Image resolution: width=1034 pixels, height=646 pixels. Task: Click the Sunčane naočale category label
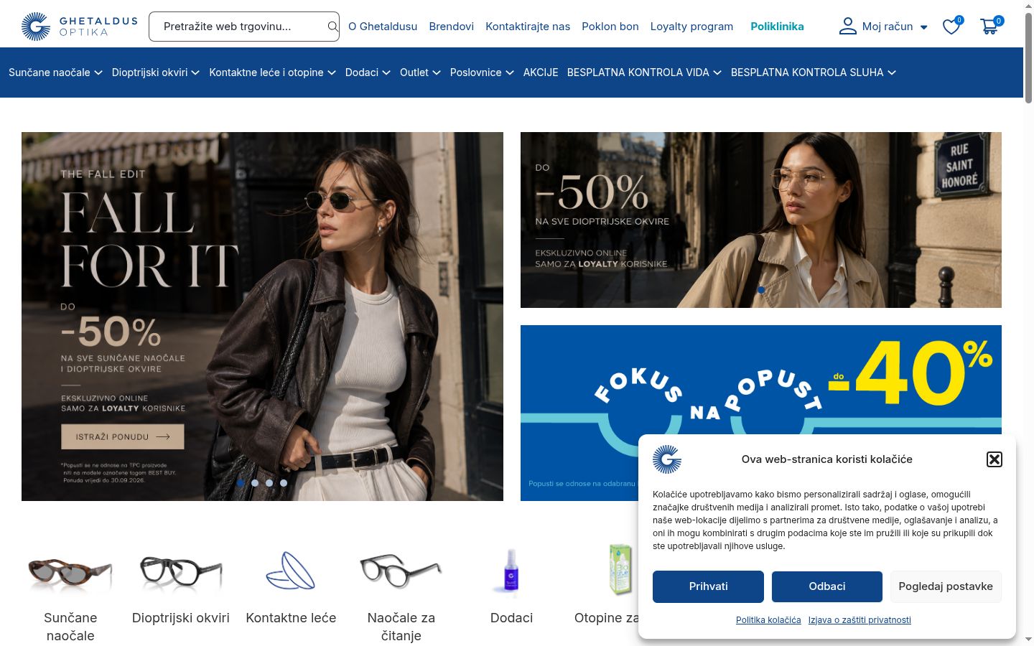[x=70, y=627]
